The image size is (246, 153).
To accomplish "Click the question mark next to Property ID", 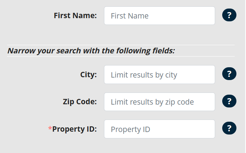I will (229, 128).
